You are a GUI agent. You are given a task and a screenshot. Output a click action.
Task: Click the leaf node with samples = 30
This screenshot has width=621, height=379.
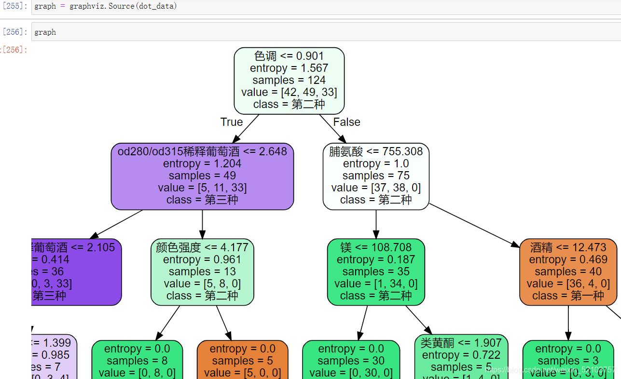click(x=351, y=360)
